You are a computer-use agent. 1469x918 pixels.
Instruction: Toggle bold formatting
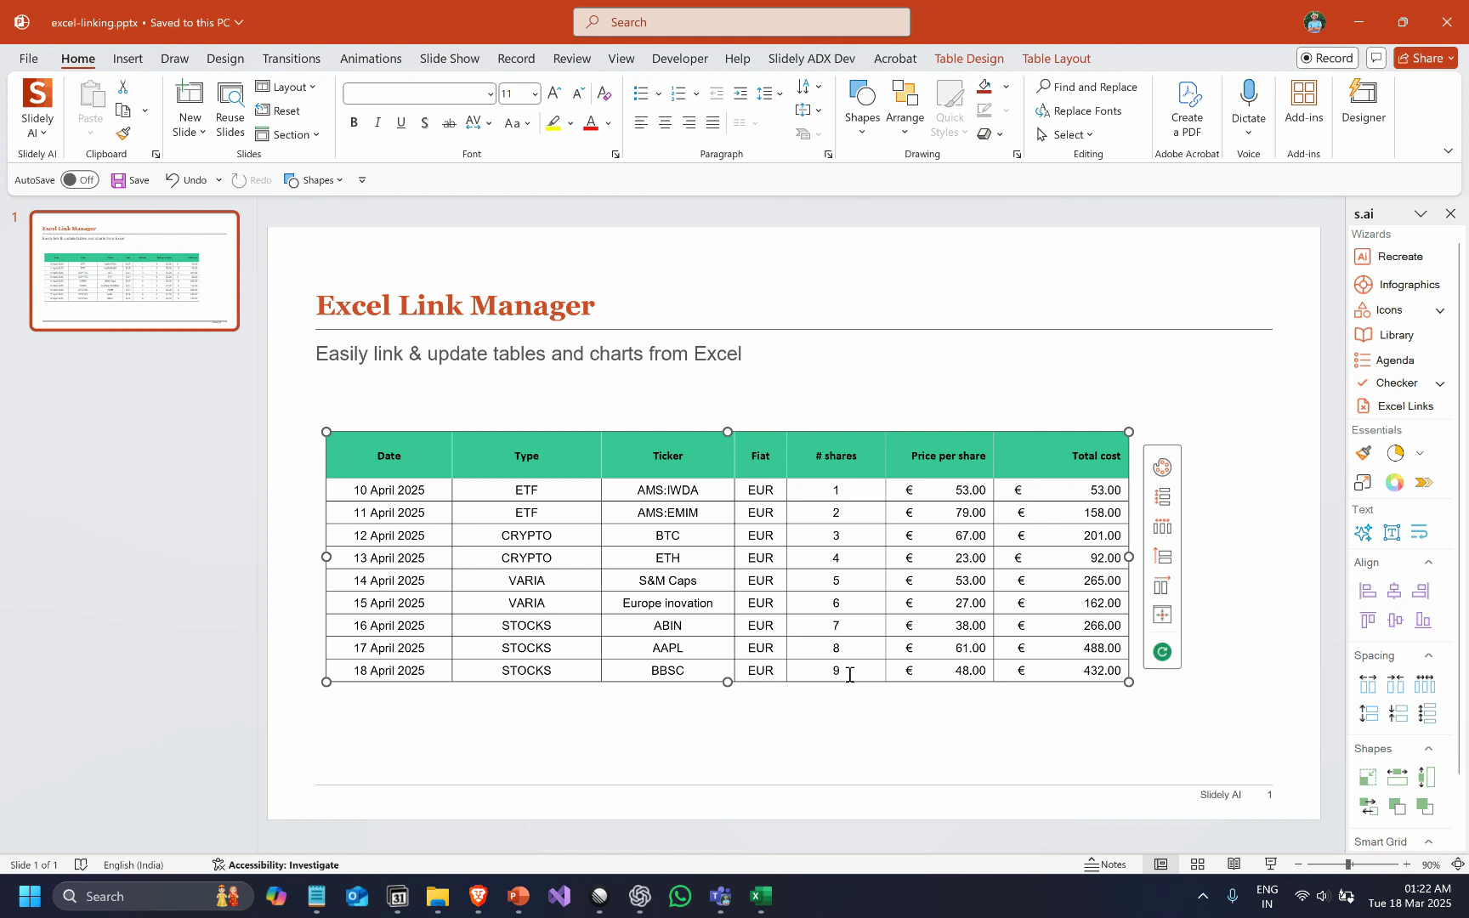tap(354, 122)
